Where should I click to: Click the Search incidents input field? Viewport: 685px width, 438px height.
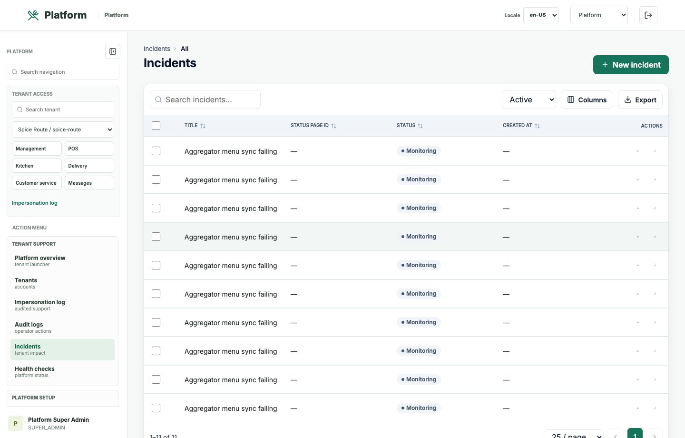click(205, 100)
